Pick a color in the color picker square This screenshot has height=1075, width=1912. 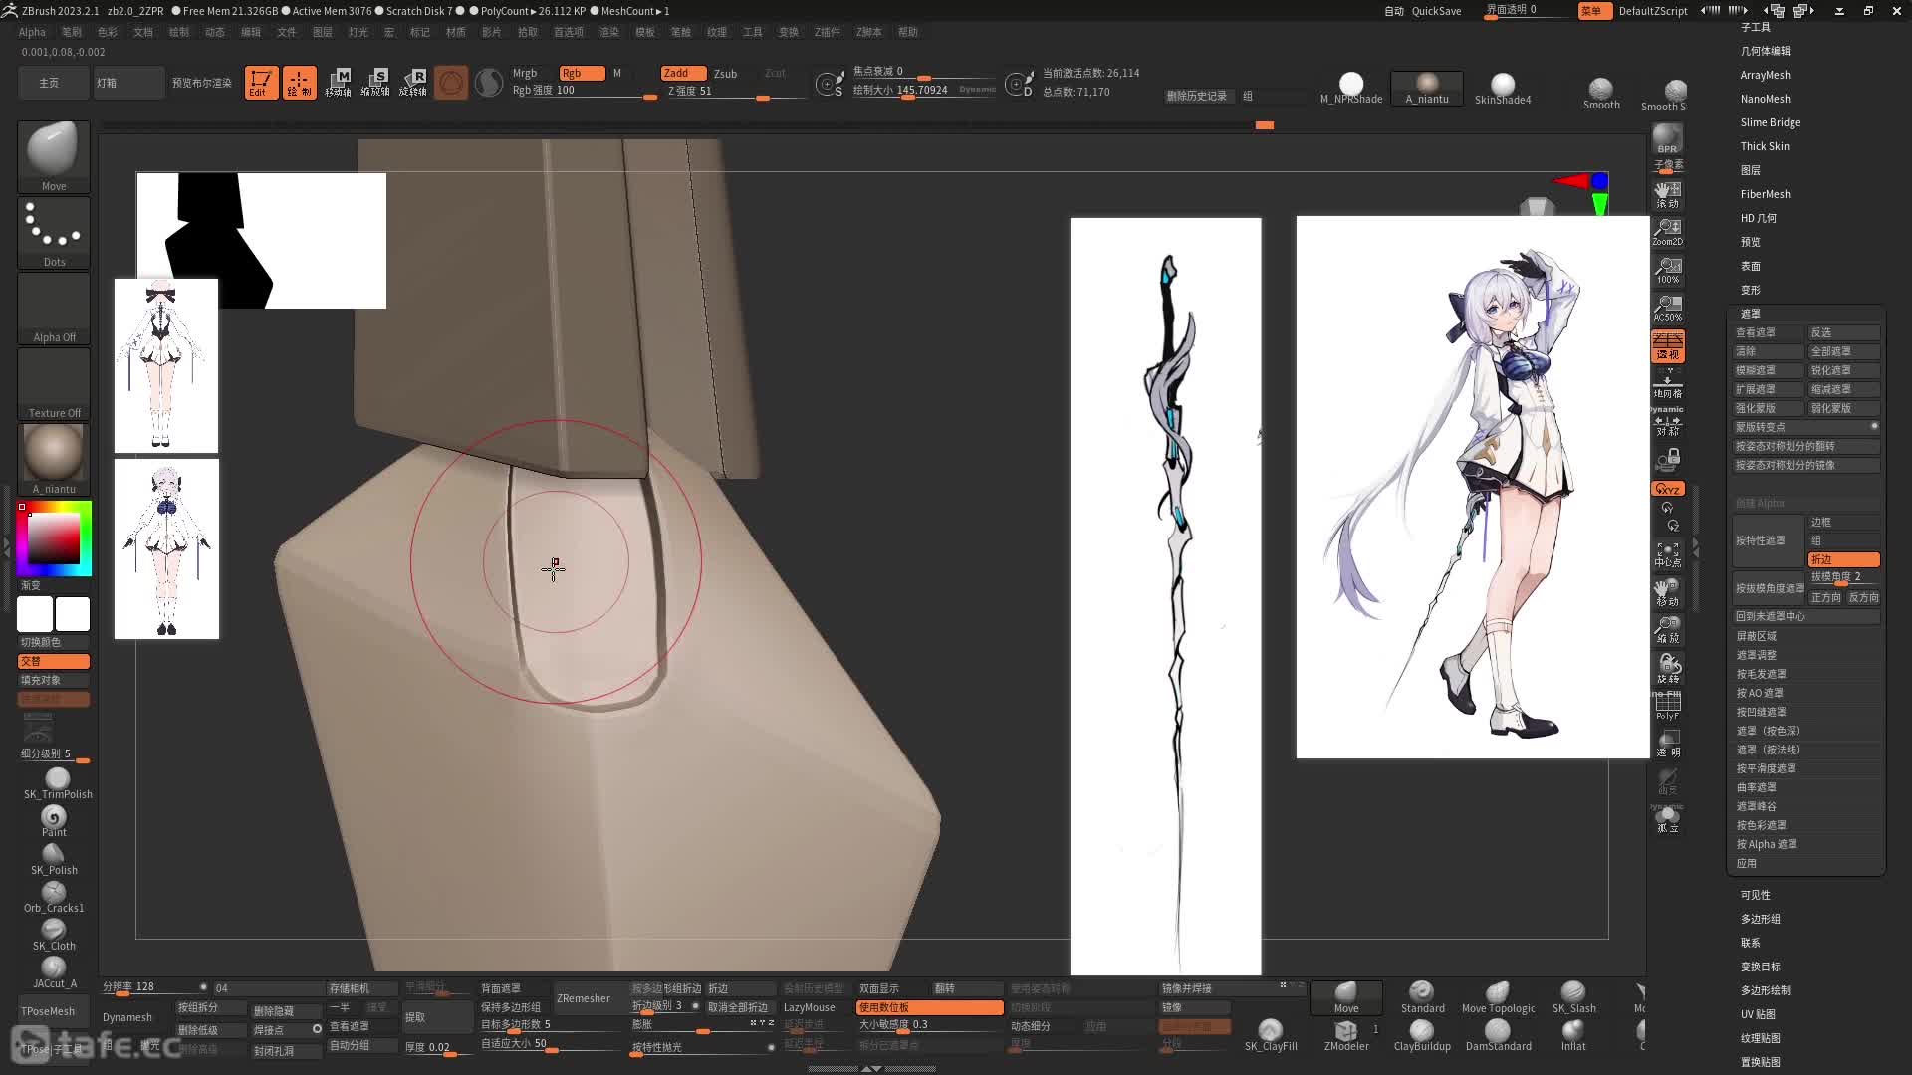53,538
